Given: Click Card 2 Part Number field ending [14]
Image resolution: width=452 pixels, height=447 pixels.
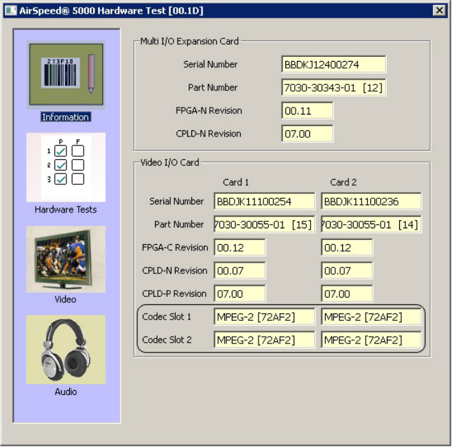Looking at the screenshot, I should [x=371, y=224].
